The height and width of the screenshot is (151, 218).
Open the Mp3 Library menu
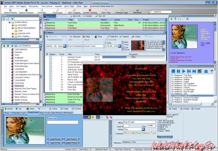click(33, 6)
